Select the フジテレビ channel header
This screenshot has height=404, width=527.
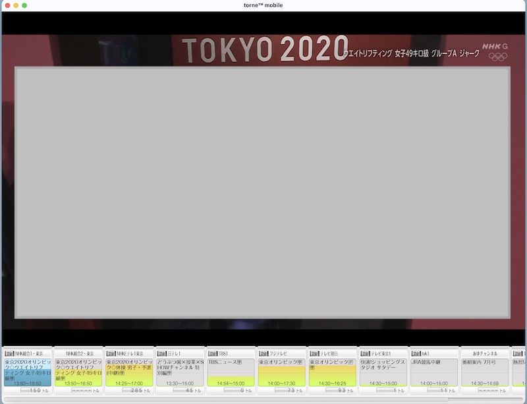pyautogui.click(x=282, y=353)
